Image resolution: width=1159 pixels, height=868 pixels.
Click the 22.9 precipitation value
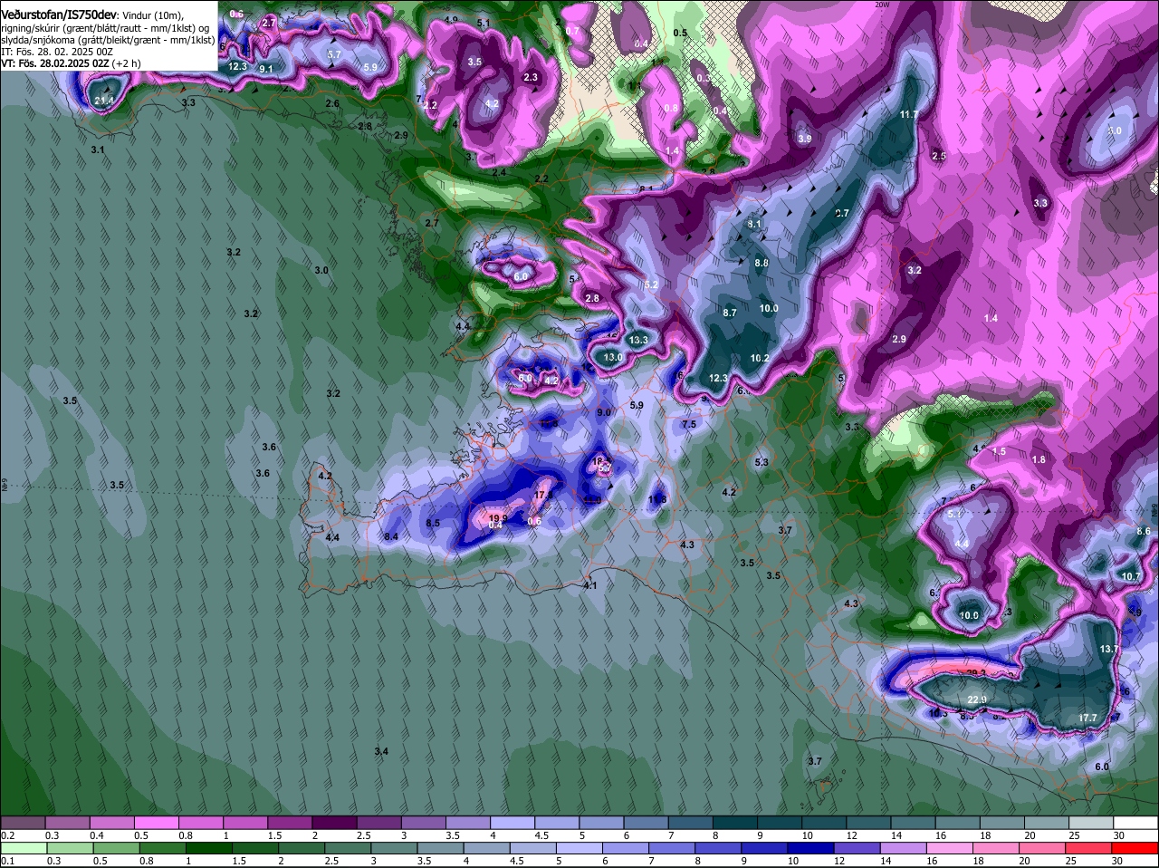(977, 700)
